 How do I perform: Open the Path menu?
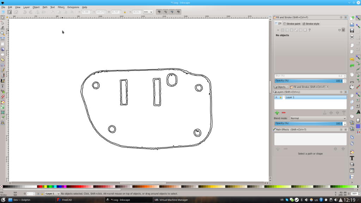(44, 7)
